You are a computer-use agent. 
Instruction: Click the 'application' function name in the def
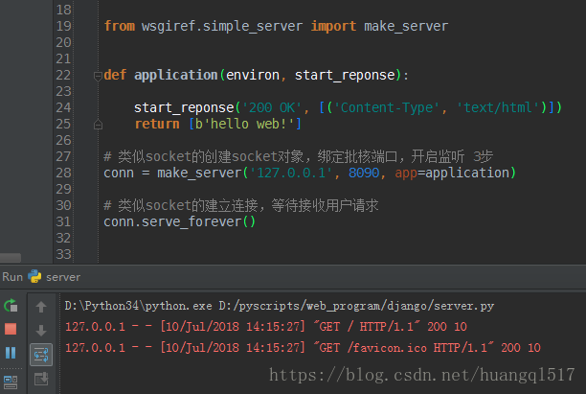click(176, 75)
